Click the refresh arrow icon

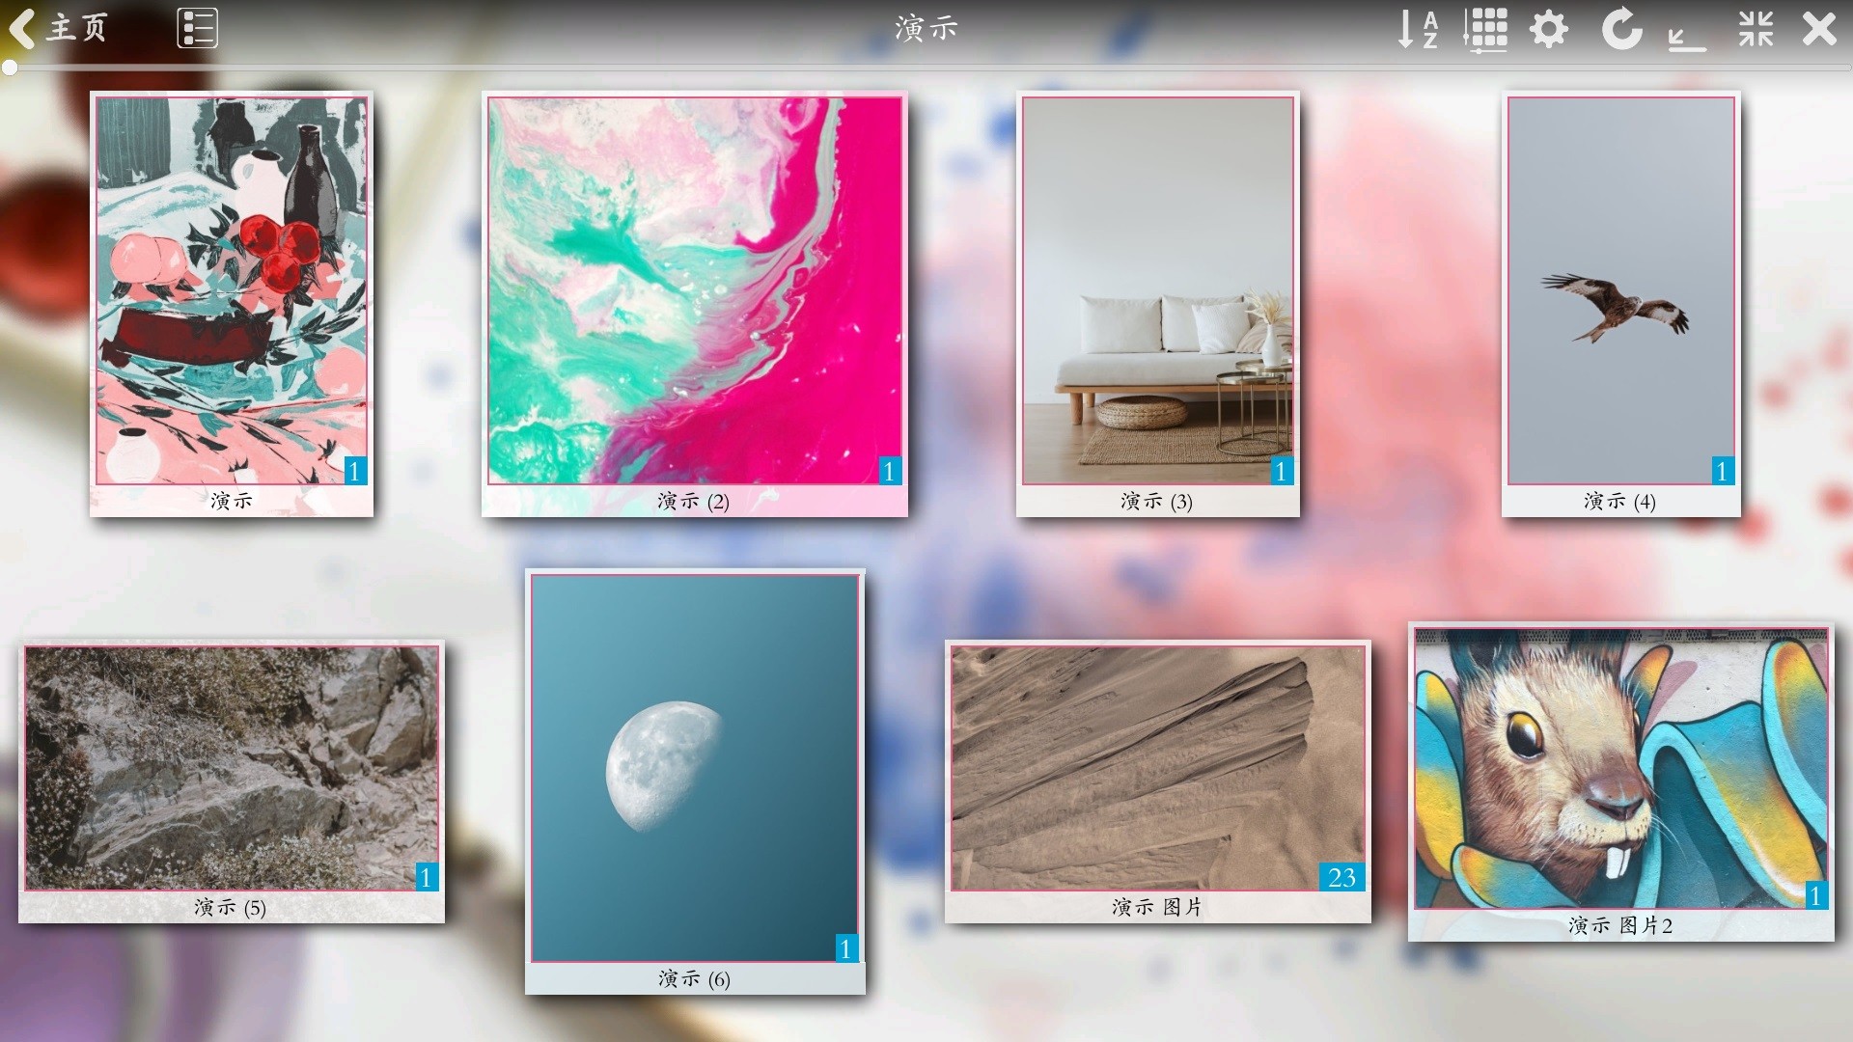pyautogui.click(x=1621, y=29)
